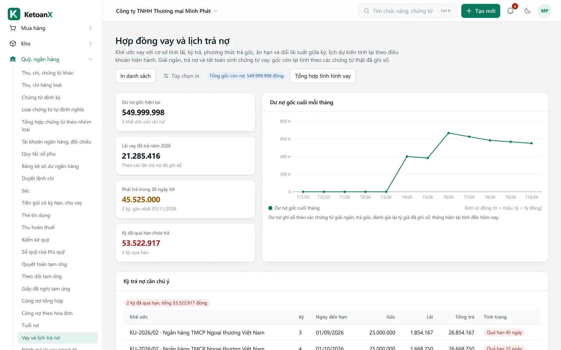The height and width of the screenshot is (350, 561).
Task: Click the Tùy chọn in sliders icon
Action: coord(166,76)
